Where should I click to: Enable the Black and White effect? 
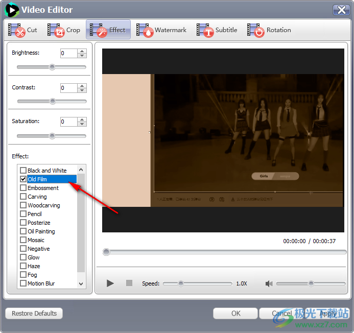23,170
